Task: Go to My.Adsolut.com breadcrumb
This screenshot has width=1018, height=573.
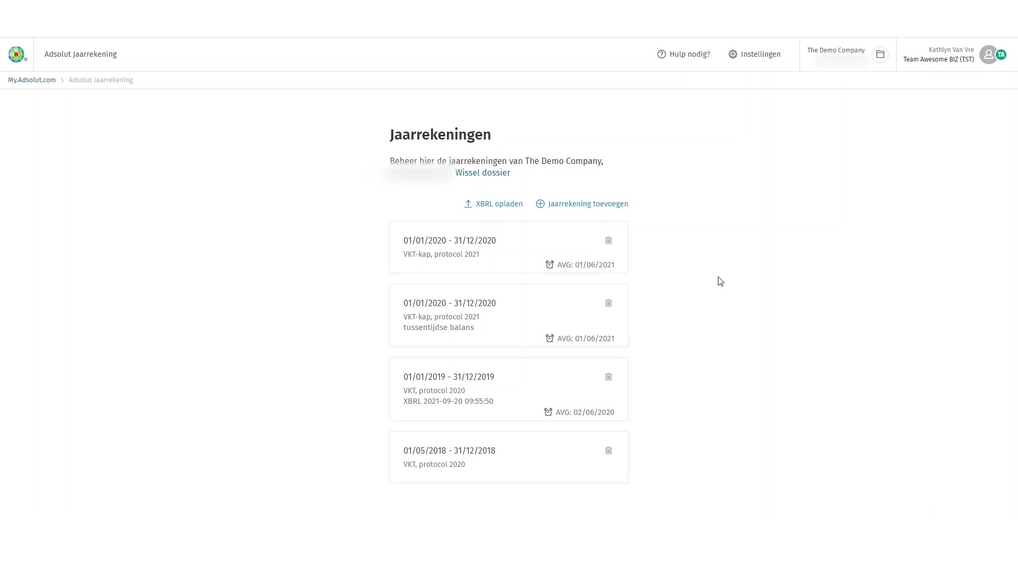Action: 32,80
